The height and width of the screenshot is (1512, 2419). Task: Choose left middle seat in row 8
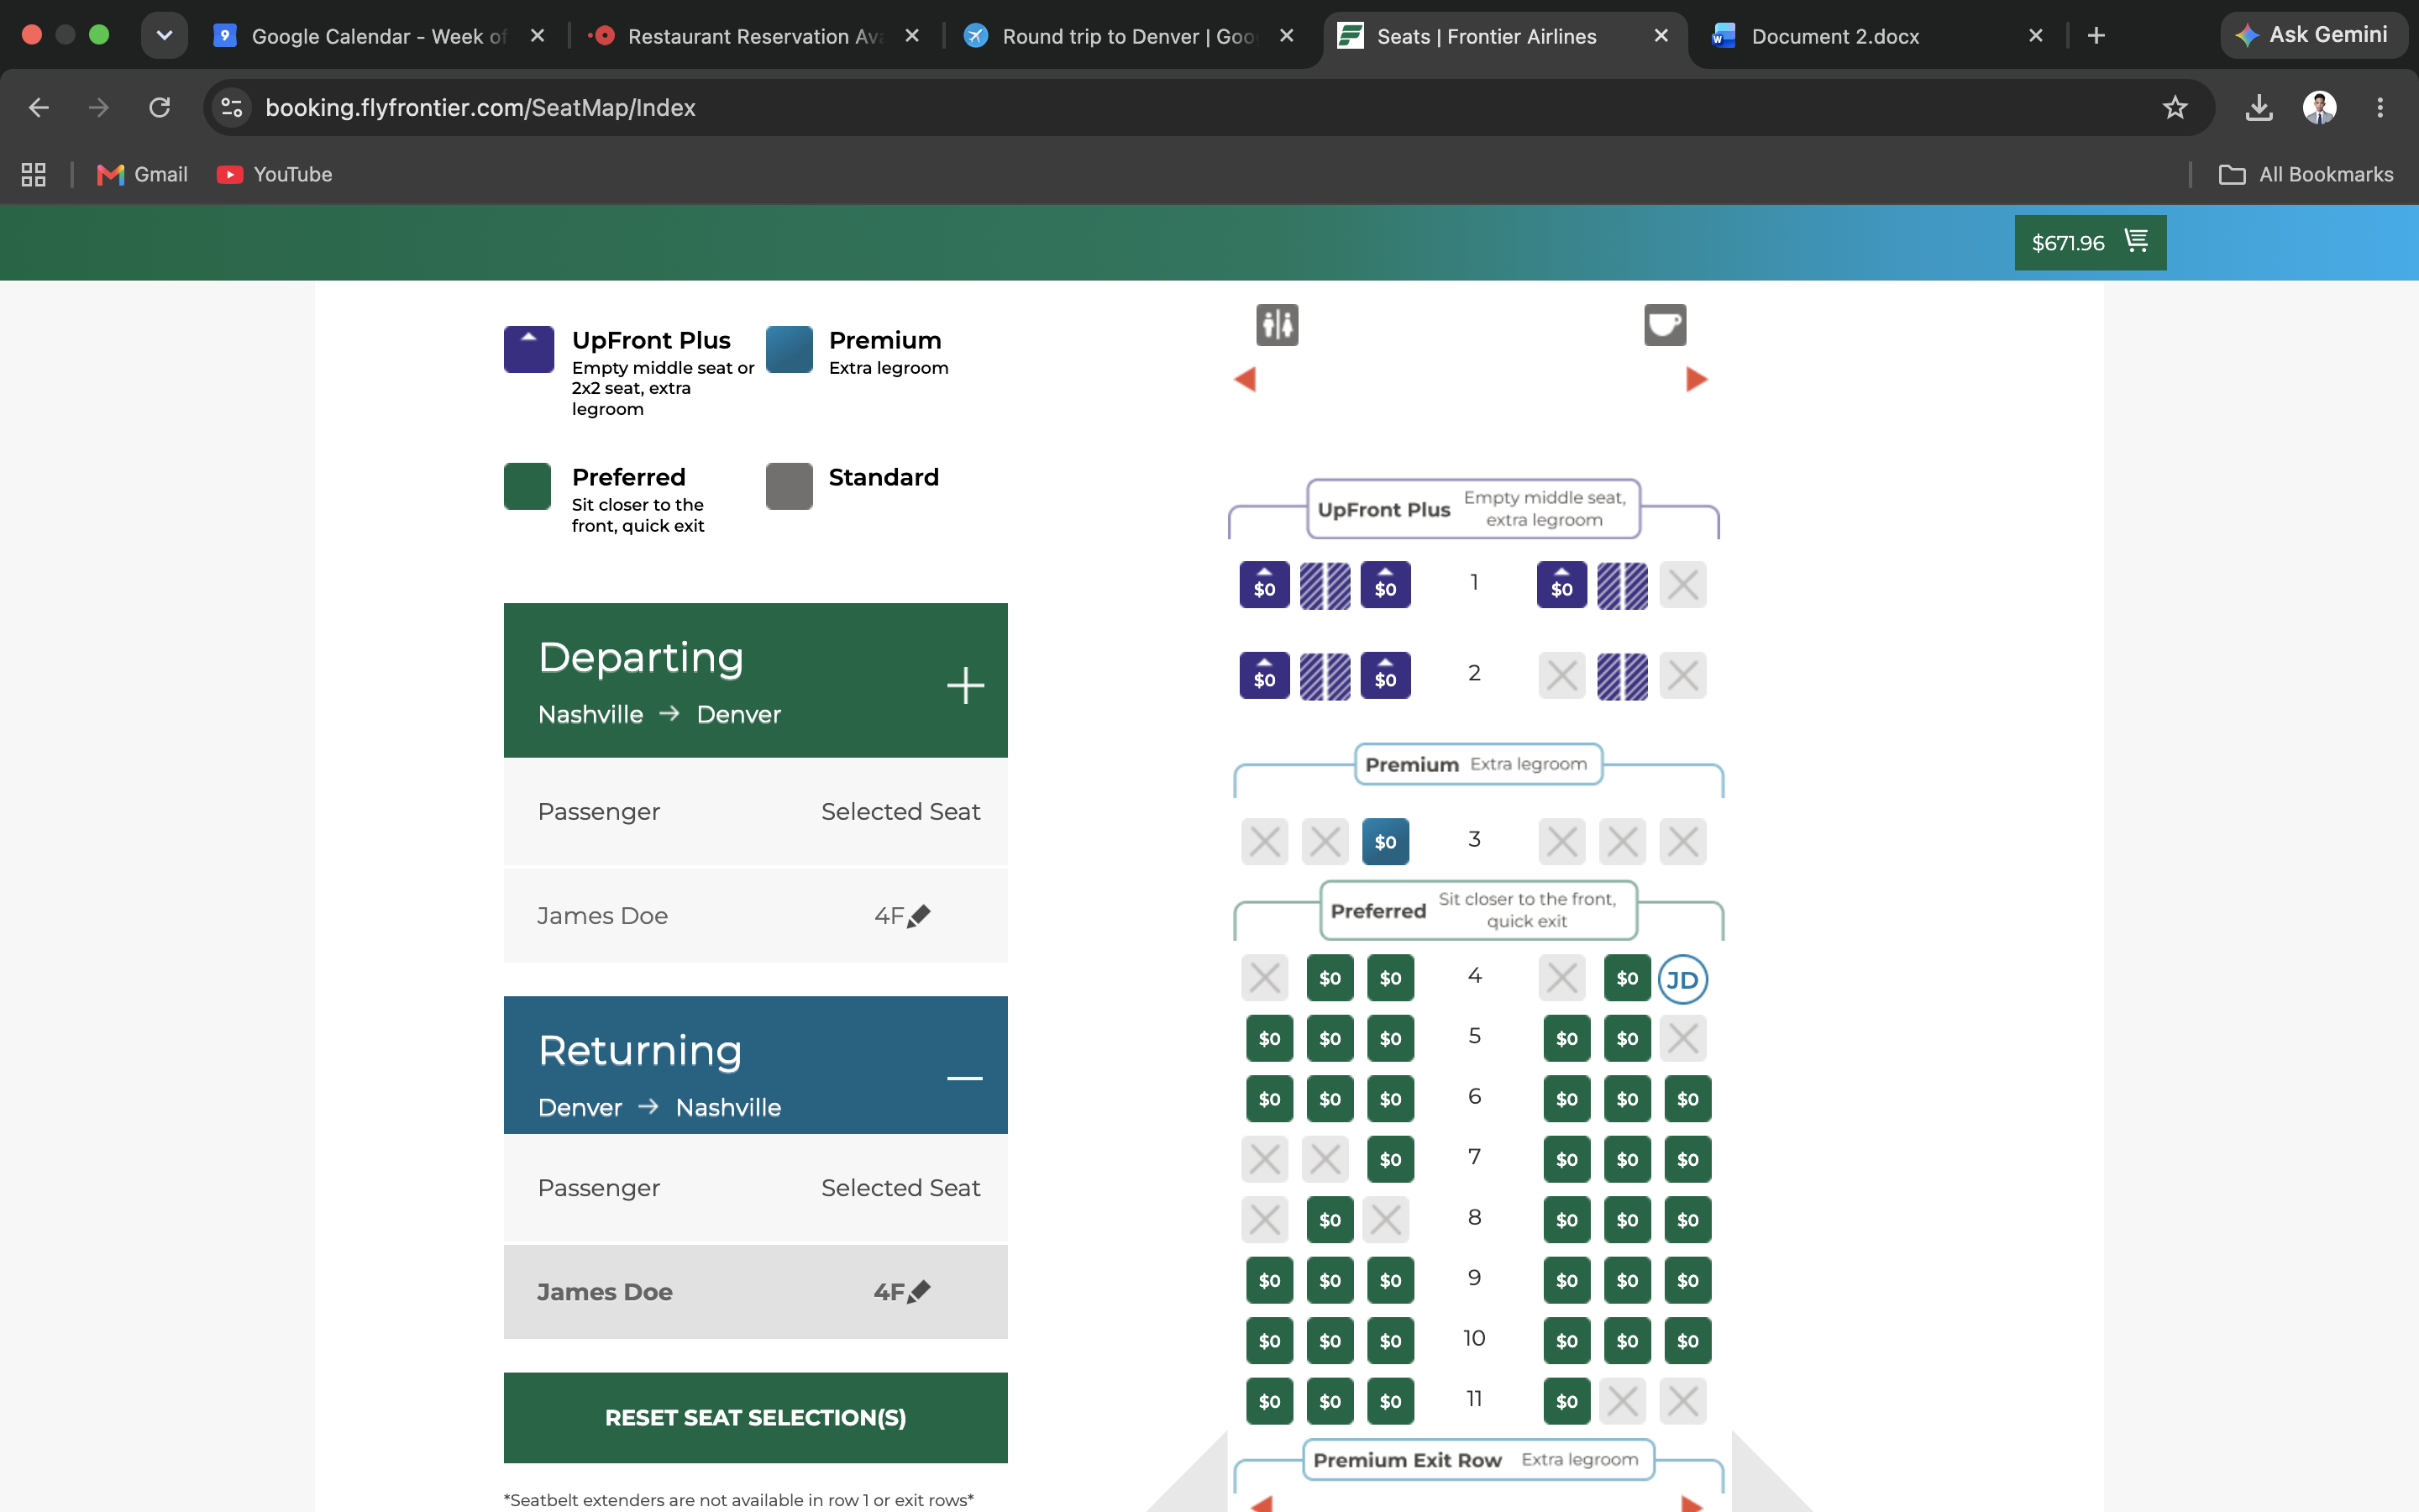(1330, 1220)
